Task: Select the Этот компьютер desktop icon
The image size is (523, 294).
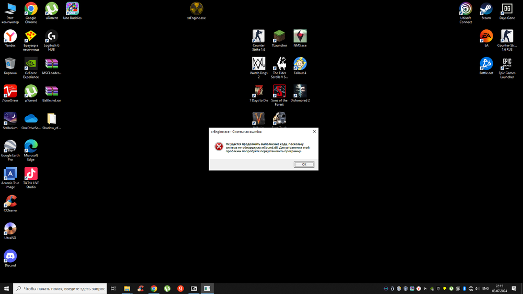Action: pyautogui.click(x=10, y=13)
